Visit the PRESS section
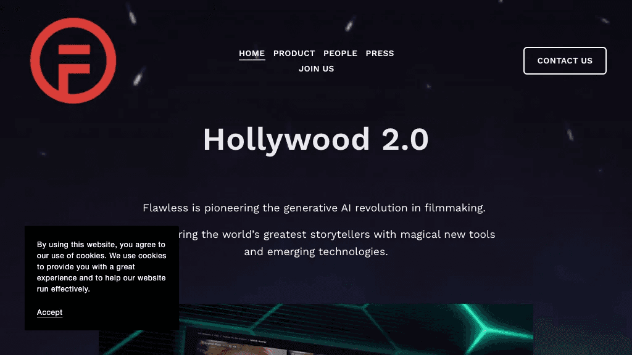 coord(380,54)
